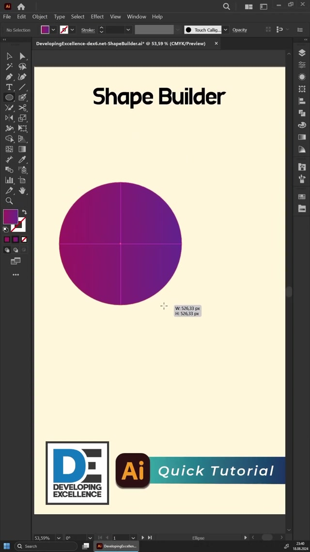Open the zoom level dropdown
This screenshot has height=552, width=310.
coord(59,538)
